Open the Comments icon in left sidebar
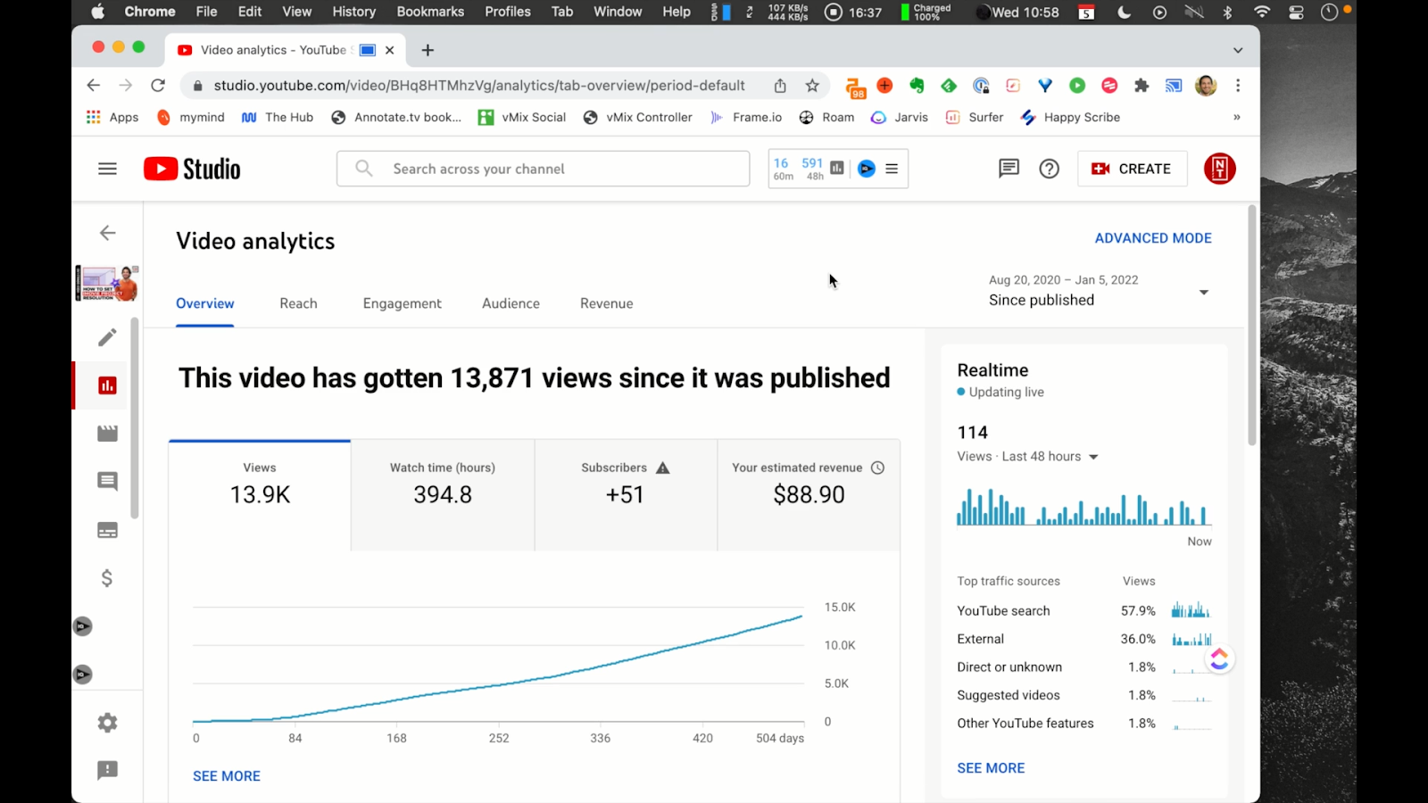 click(107, 482)
